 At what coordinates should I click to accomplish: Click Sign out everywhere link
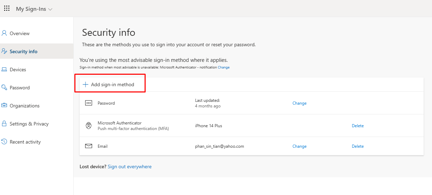click(130, 167)
